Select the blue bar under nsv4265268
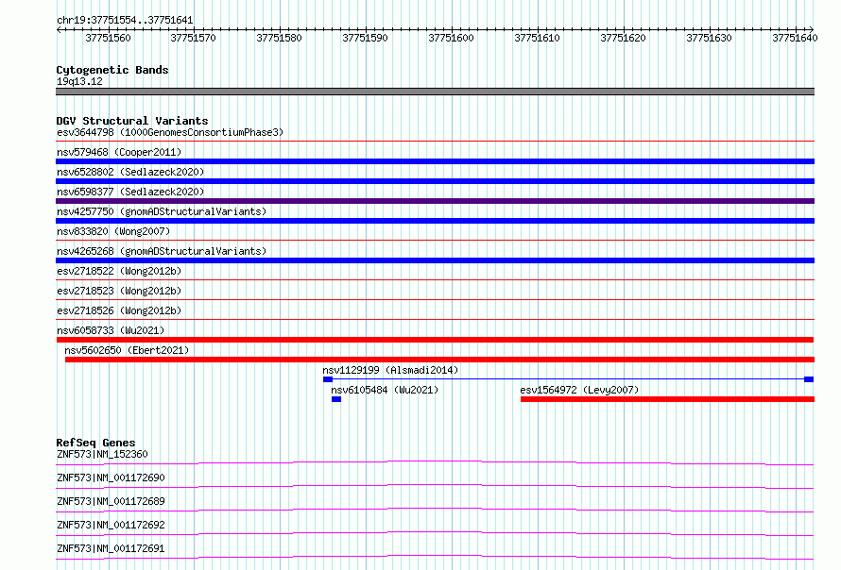The height and width of the screenshot is (570, 841). (x=435, y=260)
